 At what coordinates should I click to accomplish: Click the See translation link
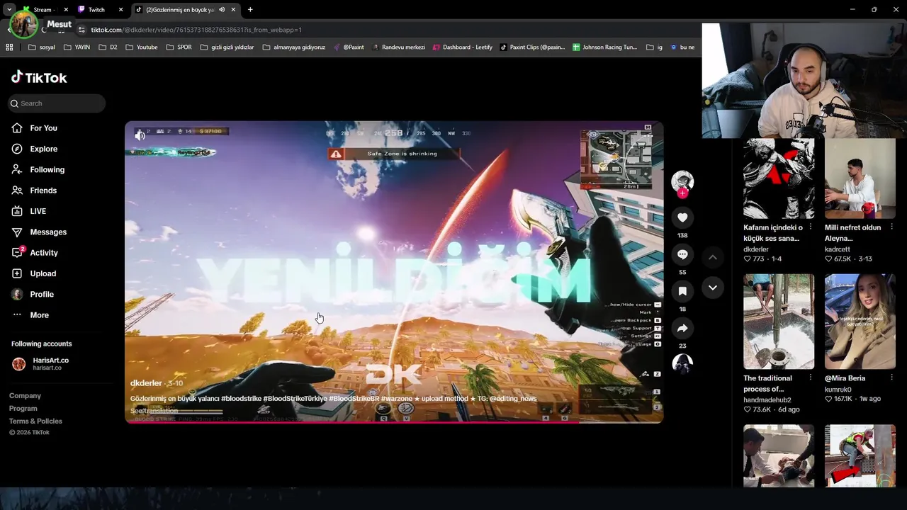click(154, 411)
